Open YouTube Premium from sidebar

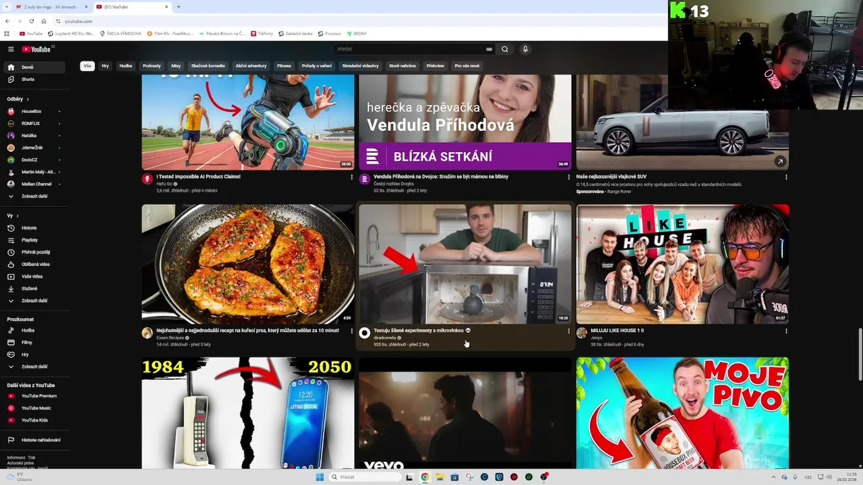coord(34,396)
